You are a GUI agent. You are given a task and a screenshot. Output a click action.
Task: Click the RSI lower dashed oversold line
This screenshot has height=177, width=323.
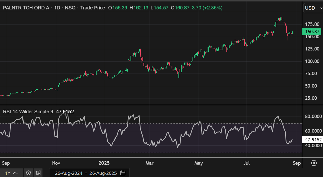coord(152,153)
